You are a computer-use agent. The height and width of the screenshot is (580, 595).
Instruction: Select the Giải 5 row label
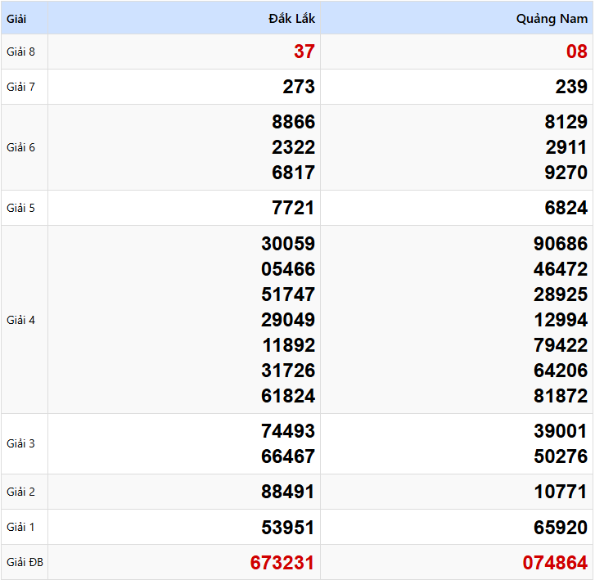tap(21, 208)
